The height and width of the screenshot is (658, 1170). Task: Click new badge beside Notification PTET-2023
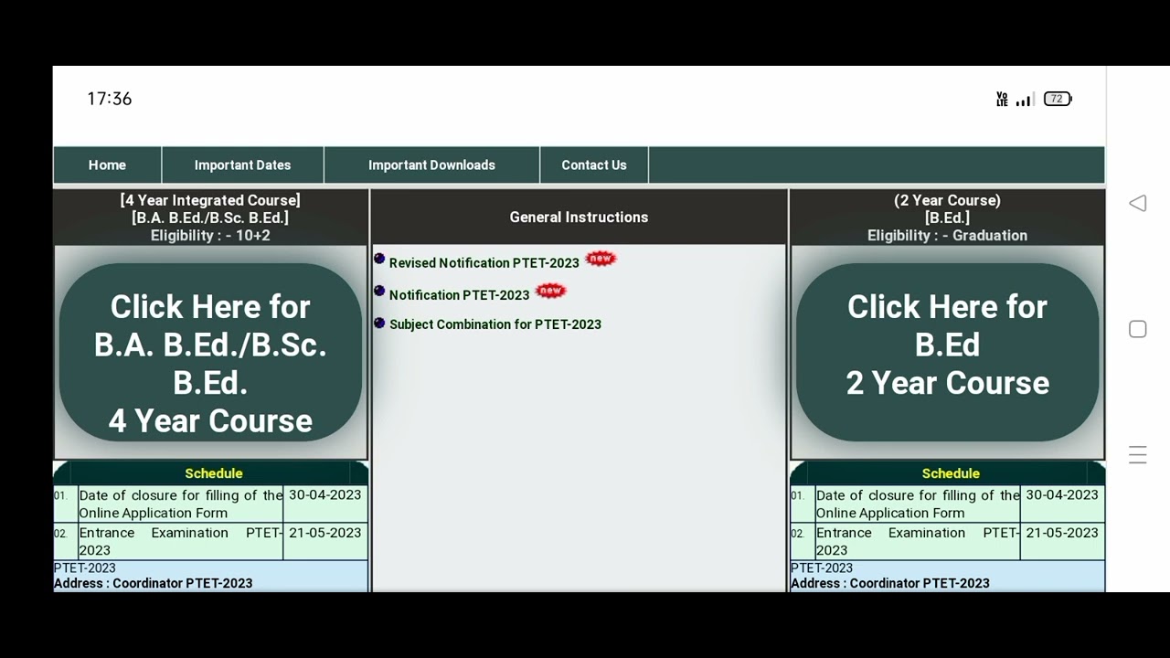[550, 291]
